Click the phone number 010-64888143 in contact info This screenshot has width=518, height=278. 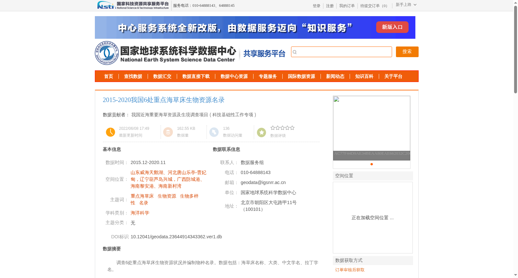[255, 172]
